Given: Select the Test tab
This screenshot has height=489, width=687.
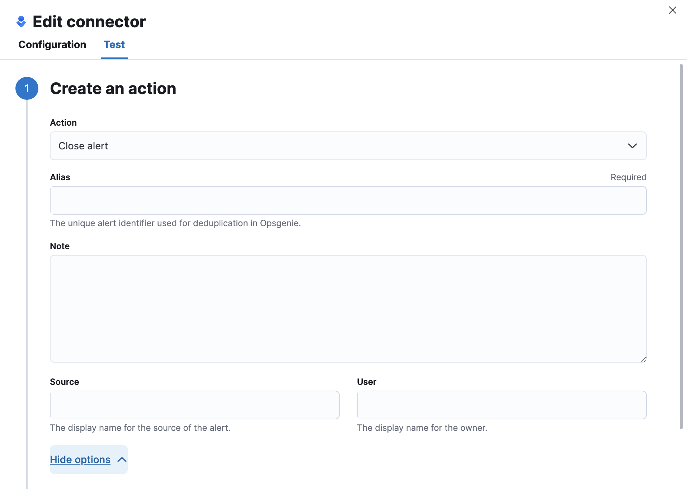Looking at the screenshot, I should [114, 45].
